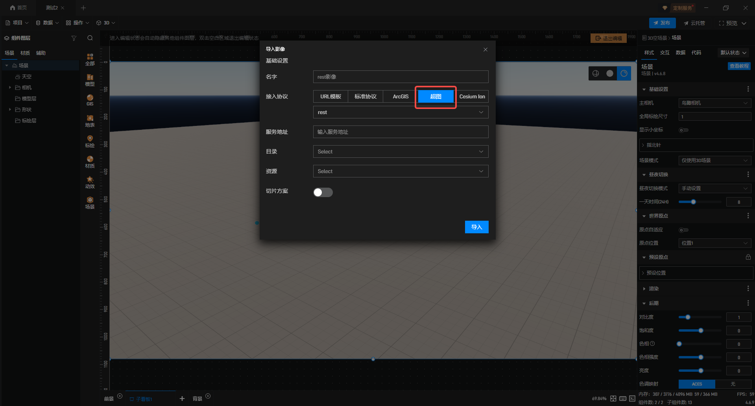Image resolution: width=755 pixels, height=406 pixels.
Task: Click the search icon in layers panel
Action: click(x=90, y=38)
